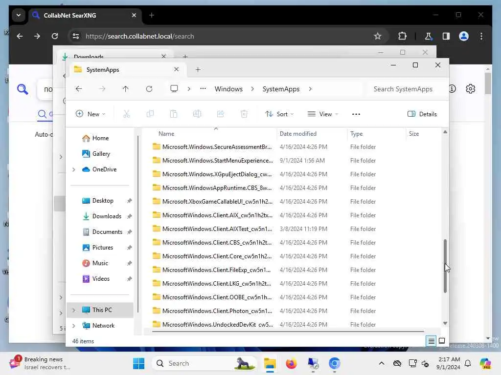501x375 pixels.
Task: Open Chrome three-dot menu
Action: pos(481,36)
